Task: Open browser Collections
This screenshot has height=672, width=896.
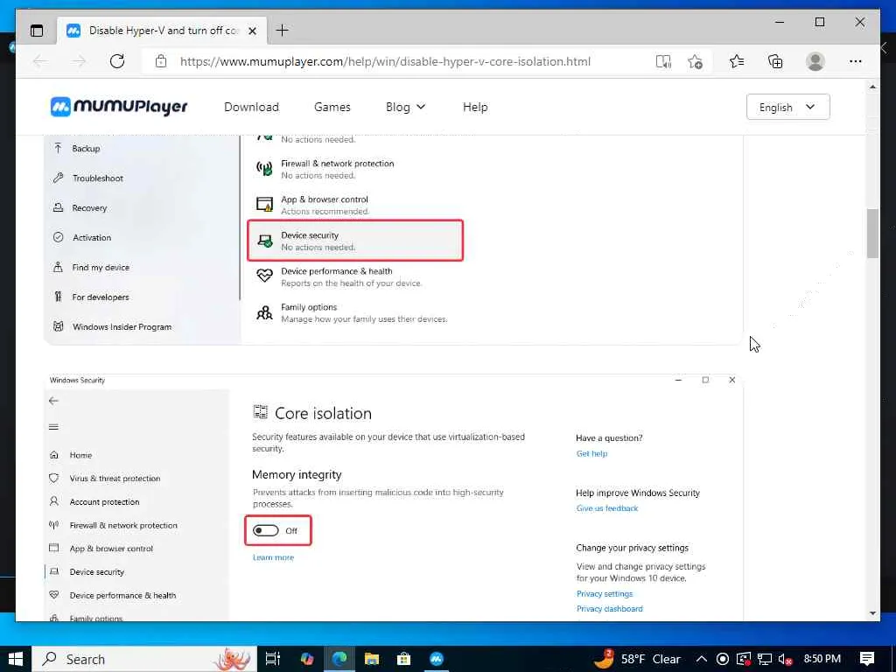Action: pos(775,61)
